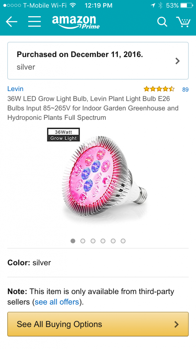The height and width of the screenshot is (349, 196).
Task: Tap the See All Buying Options button
Action: click(98, 324)
